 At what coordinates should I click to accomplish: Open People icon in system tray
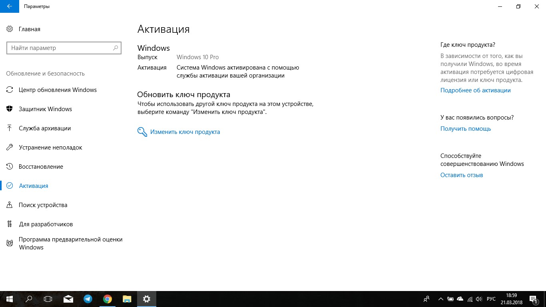[427, 299]
